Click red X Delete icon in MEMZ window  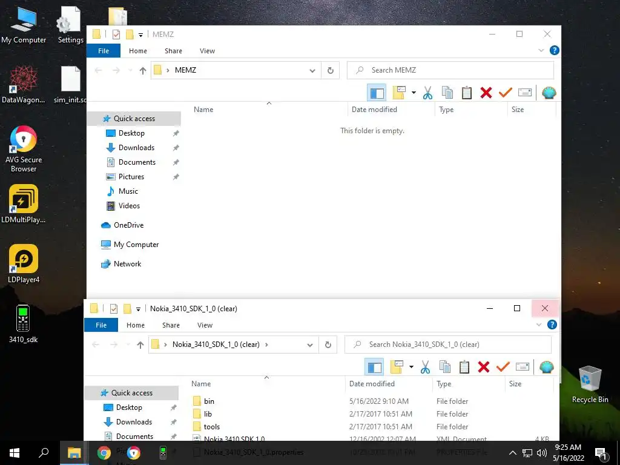(x=486, y=93)
